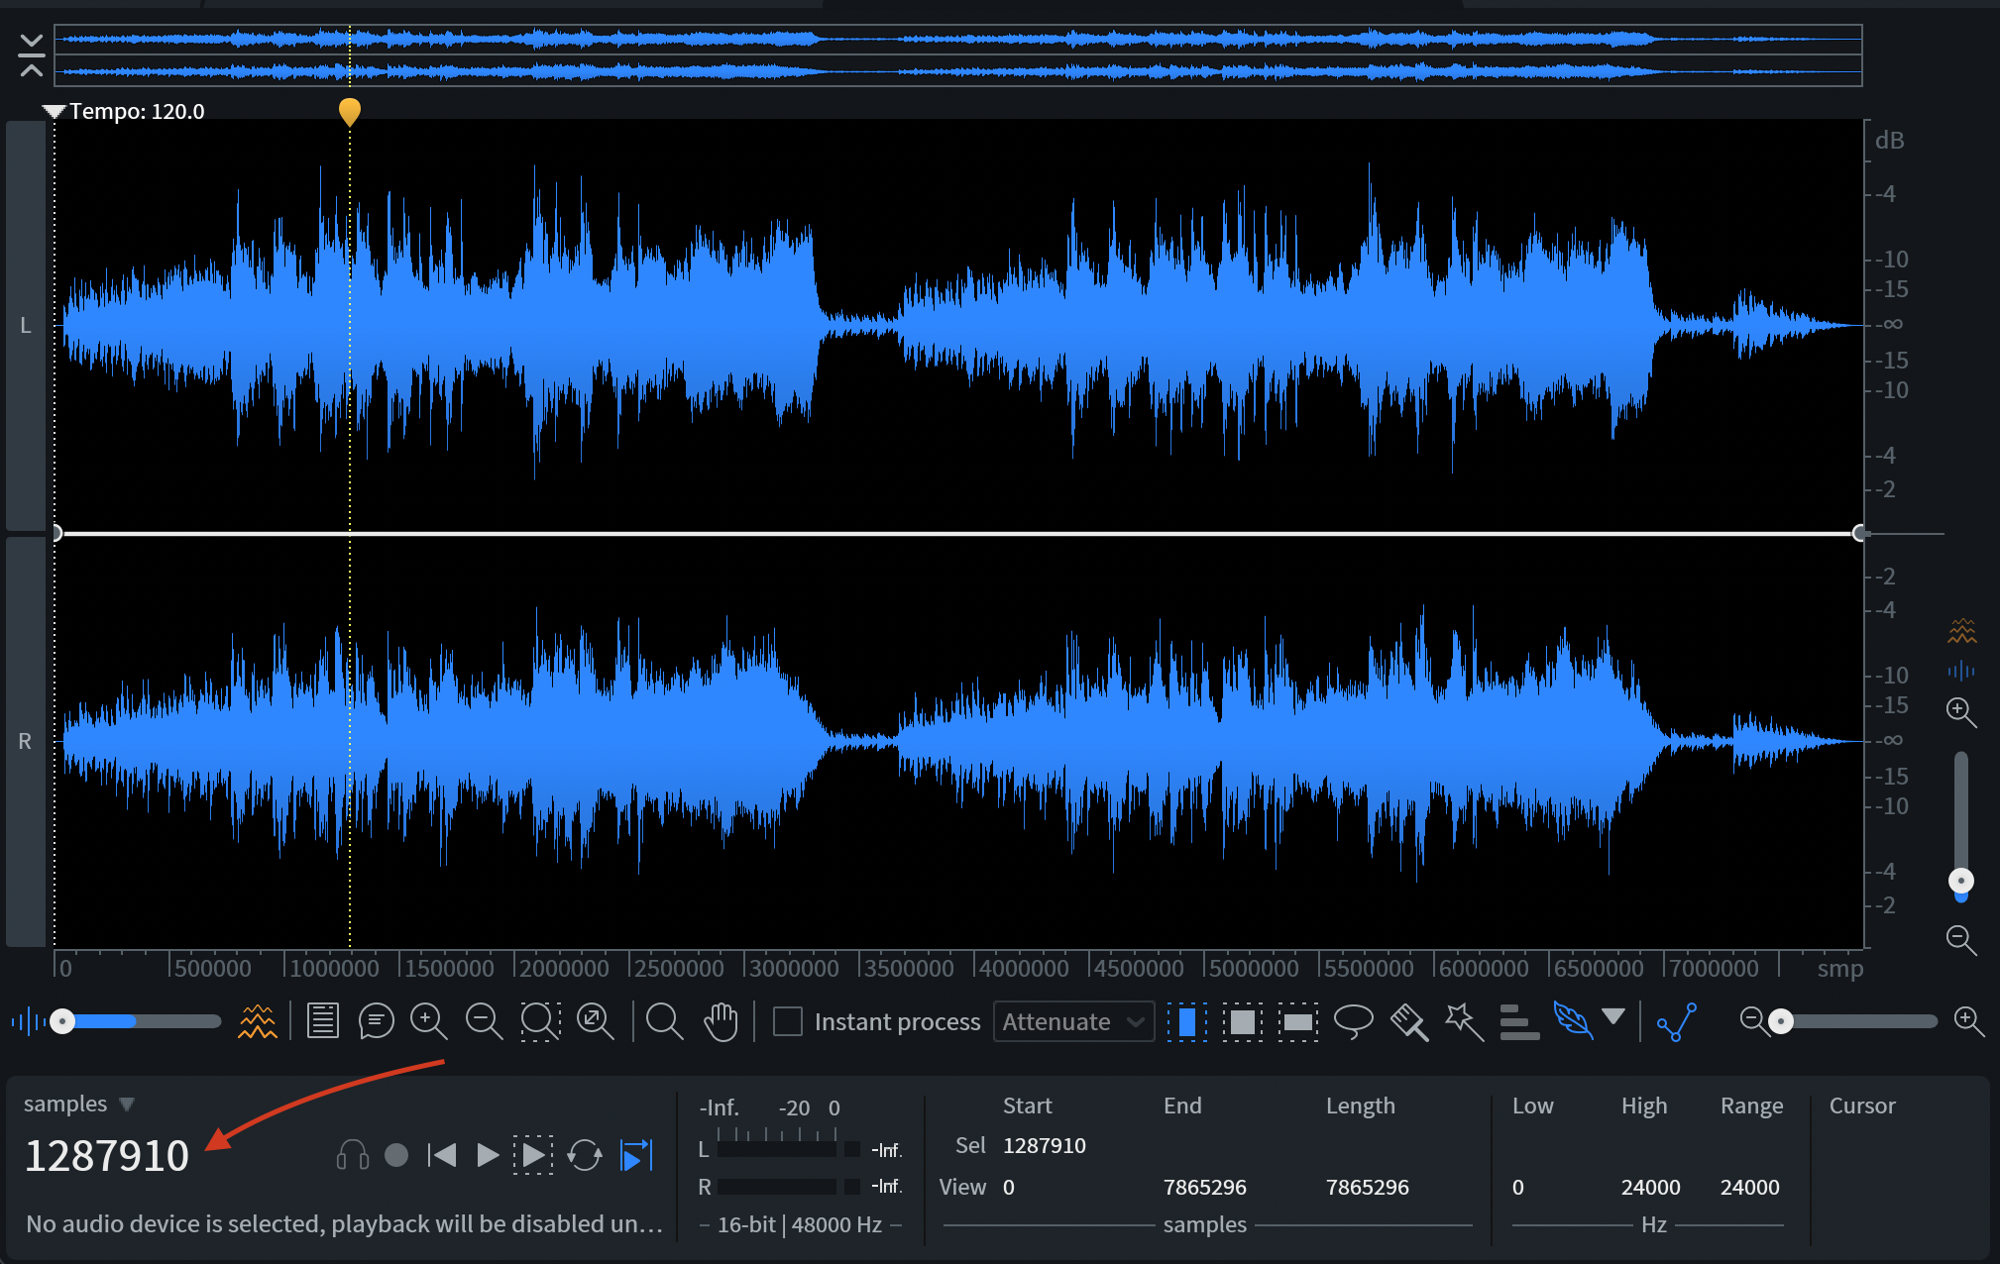Collapse the Tempo disclosure triangle

click(x=55, y=111)
